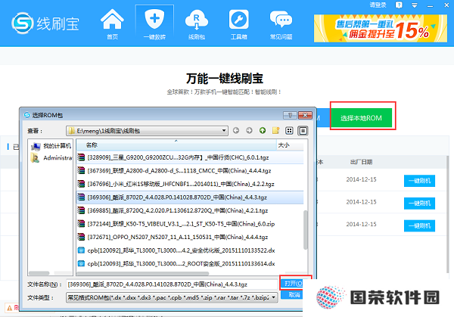Image resolution: width=454 pixels, height=317 pixels.
Task: Select 我的计算机 in the dialog sidebar
Action: [x=51, y=146]
